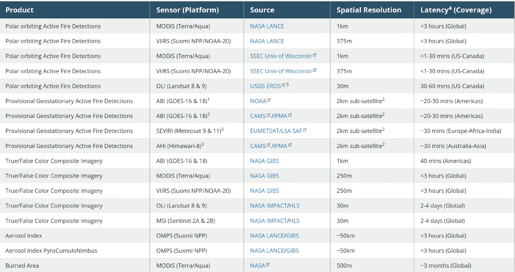Viewport: 515px width, 272px height.
Task: Open EUMETSAT link in SEVIRI row
Action: click(x=264, y=131)
